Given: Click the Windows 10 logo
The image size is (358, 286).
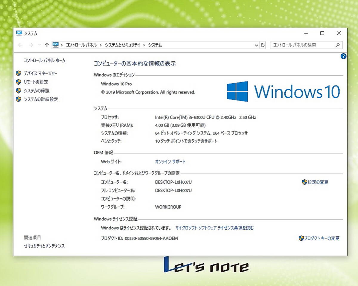Looking at the screenshot, I should pos(283,91).
